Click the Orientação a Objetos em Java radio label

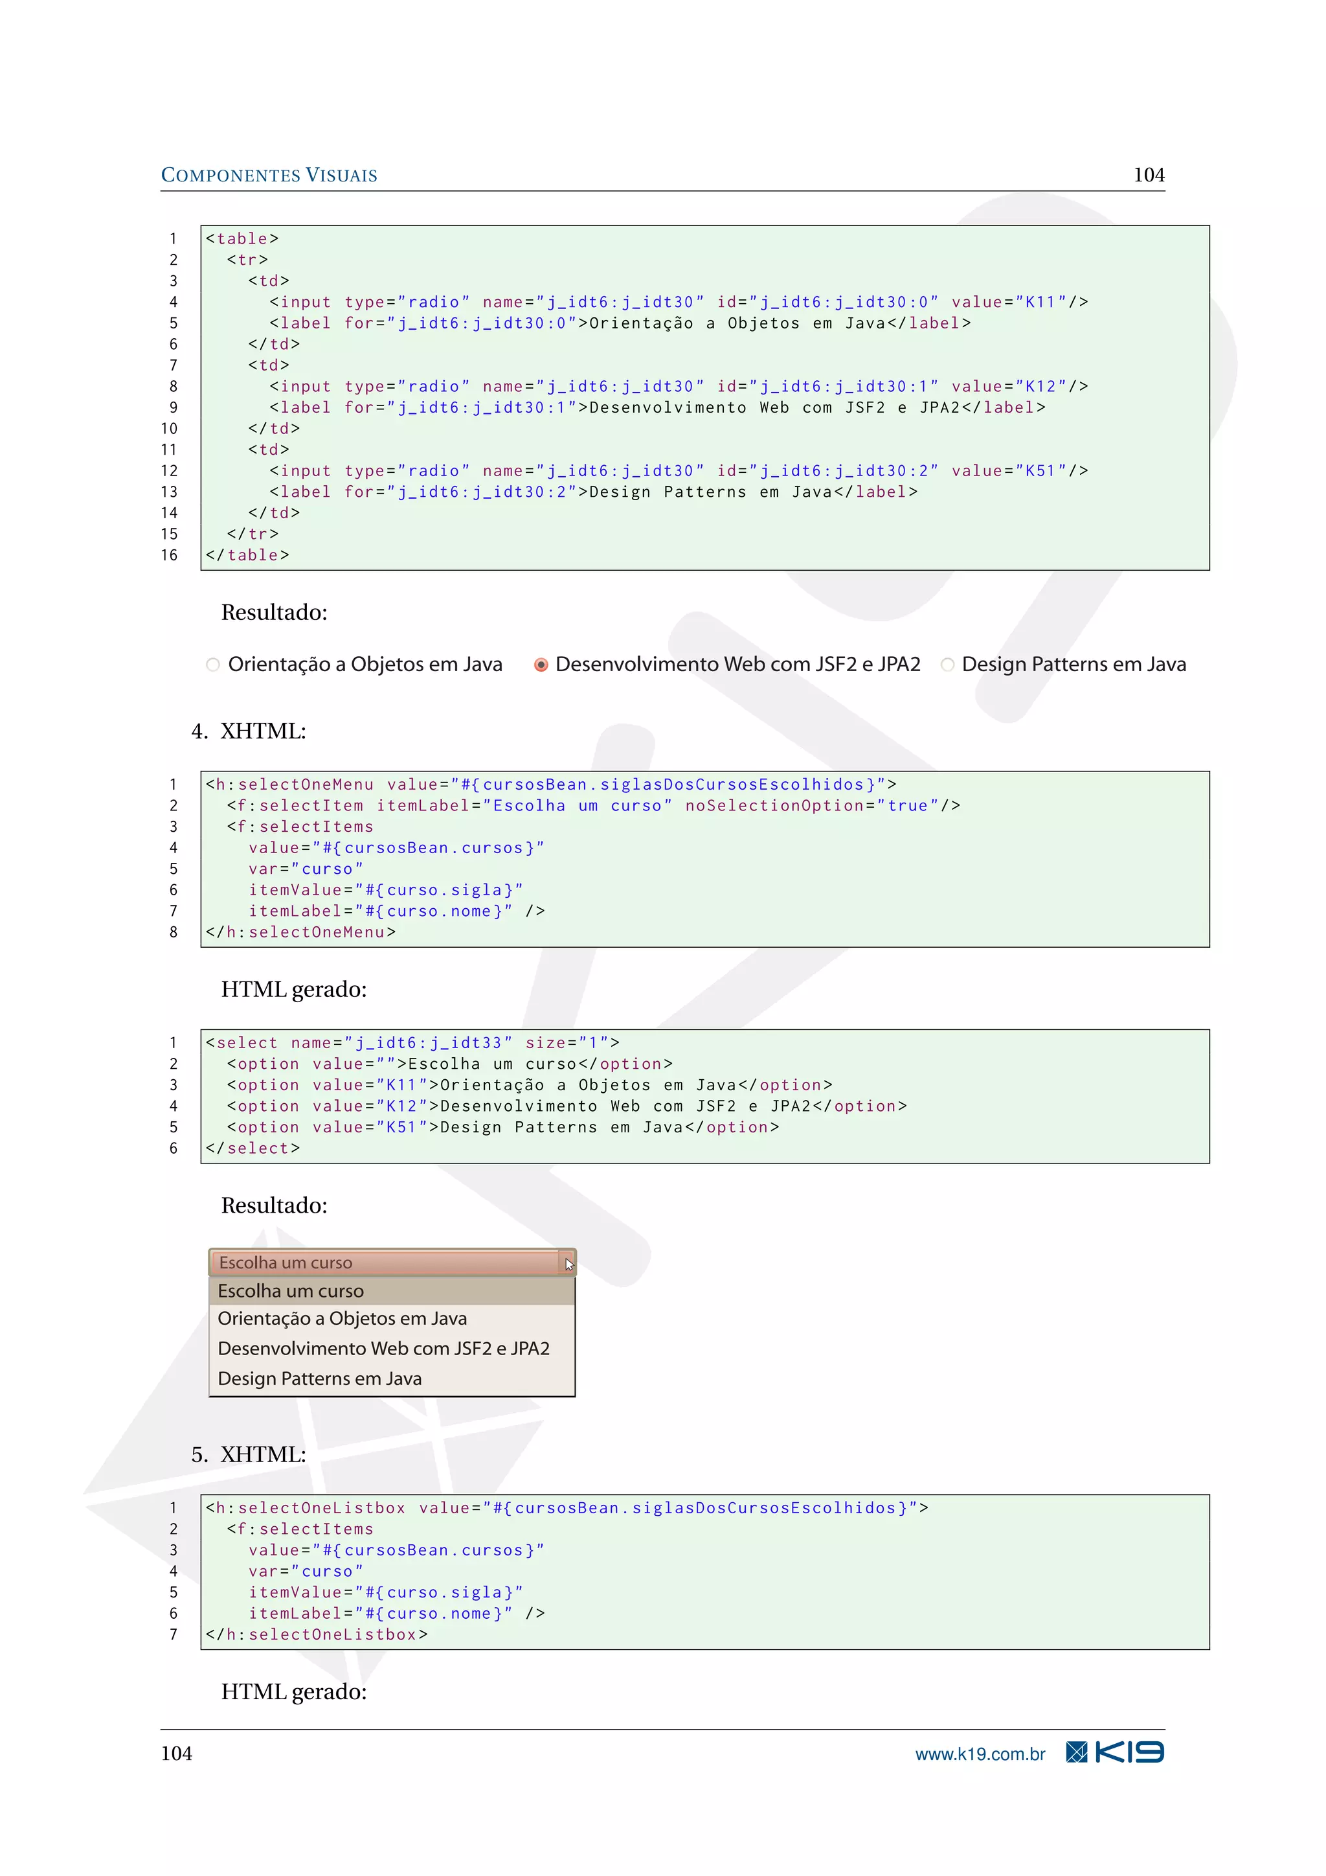click(365, 665)
